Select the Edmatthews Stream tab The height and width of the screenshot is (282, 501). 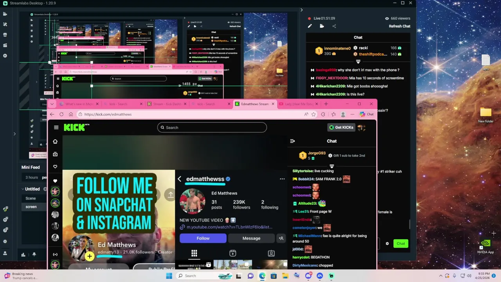click(x=255, y=104)
